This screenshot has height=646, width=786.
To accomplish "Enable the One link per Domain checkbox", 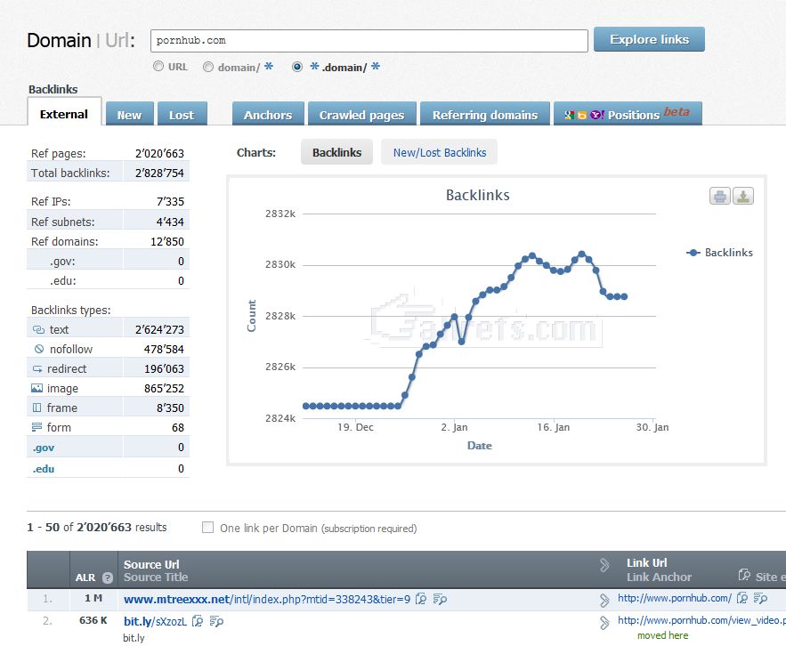I will point(207,528).
